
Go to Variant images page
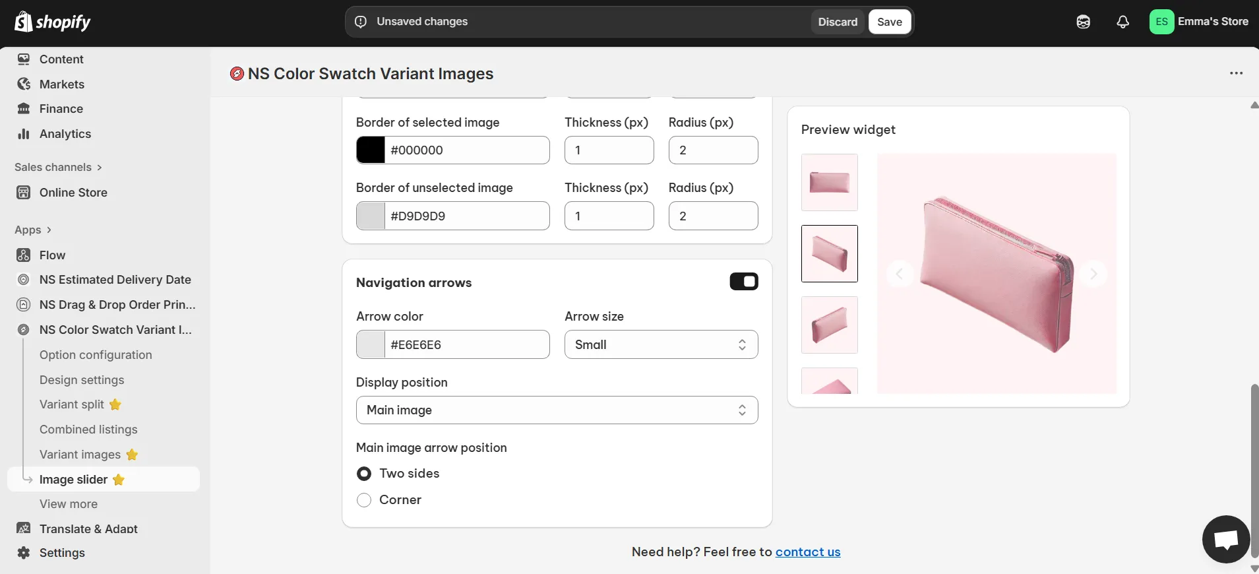coord(80,455)
